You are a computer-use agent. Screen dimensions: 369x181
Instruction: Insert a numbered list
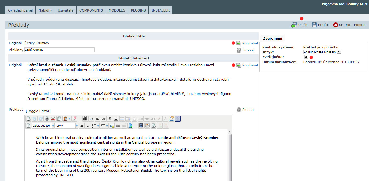94,126
